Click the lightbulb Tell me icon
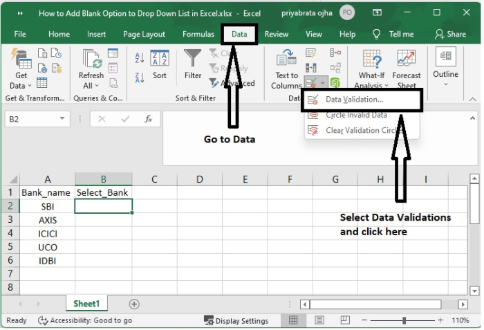The width and height of the screenshot is (484, 330). (x=376, y=35)
